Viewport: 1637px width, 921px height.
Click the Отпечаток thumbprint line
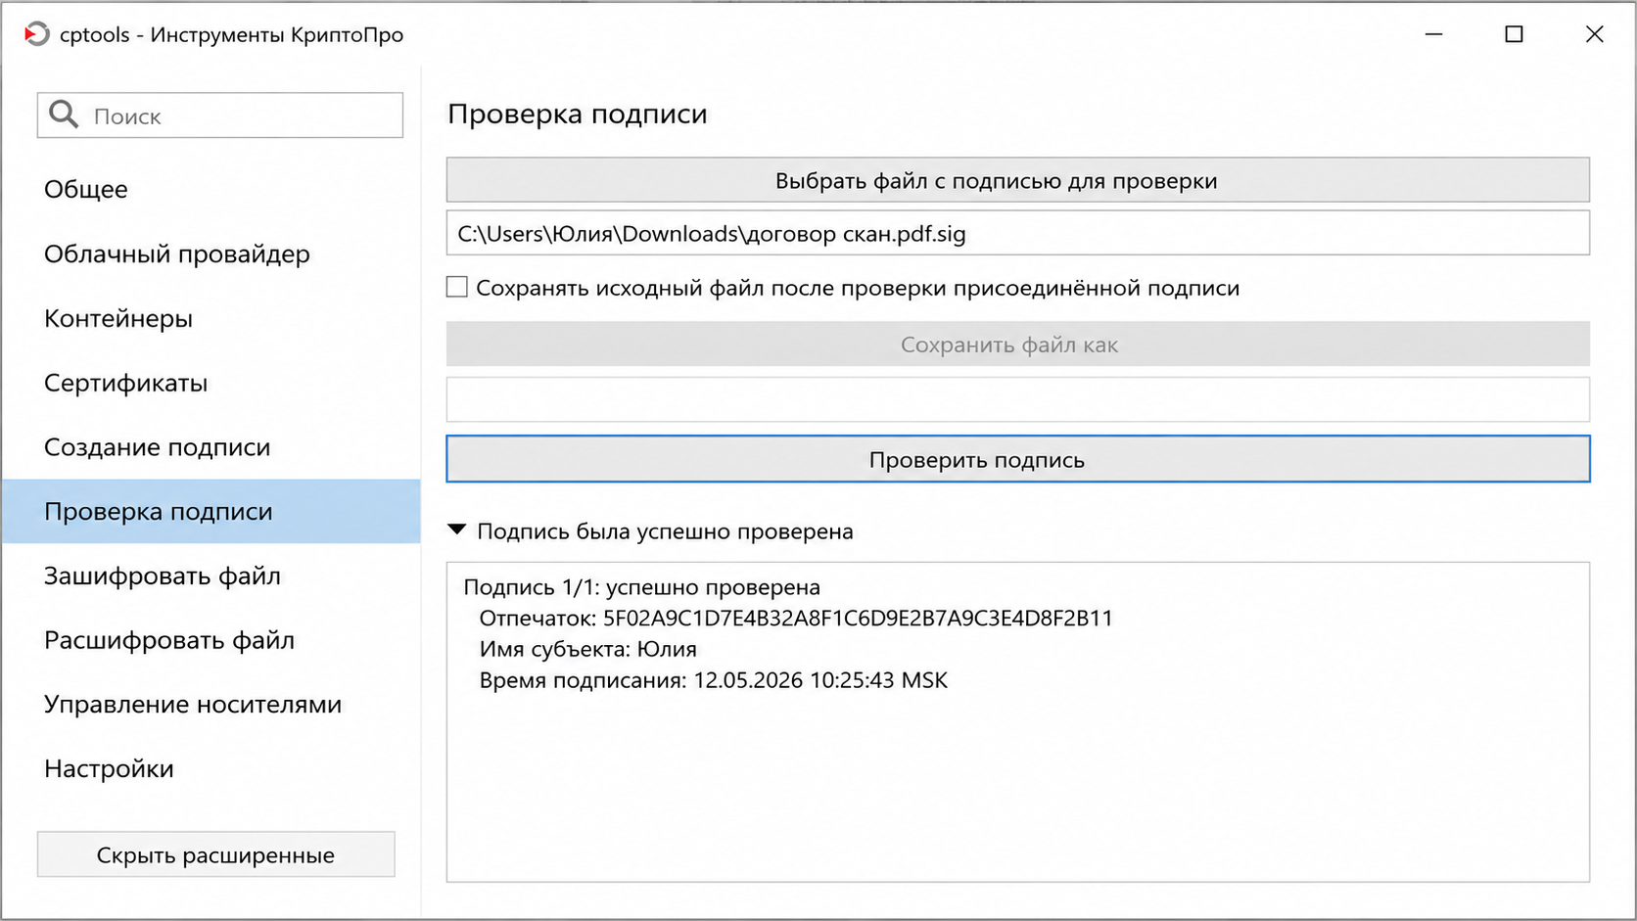click(796, 619)
